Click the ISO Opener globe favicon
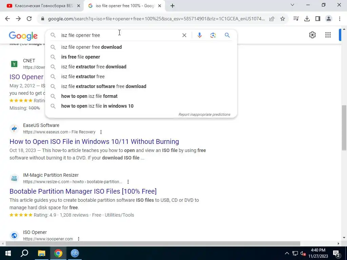The image size is (347, 260). (14, 236)
